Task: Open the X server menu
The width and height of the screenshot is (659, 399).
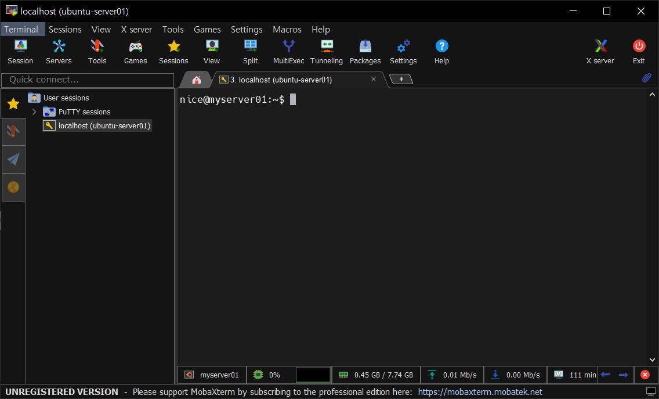Action: pyautogui.click(x=136, y=30)
